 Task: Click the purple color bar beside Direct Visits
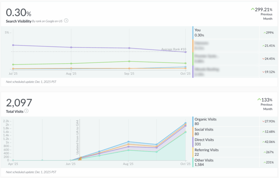point(193,142)
